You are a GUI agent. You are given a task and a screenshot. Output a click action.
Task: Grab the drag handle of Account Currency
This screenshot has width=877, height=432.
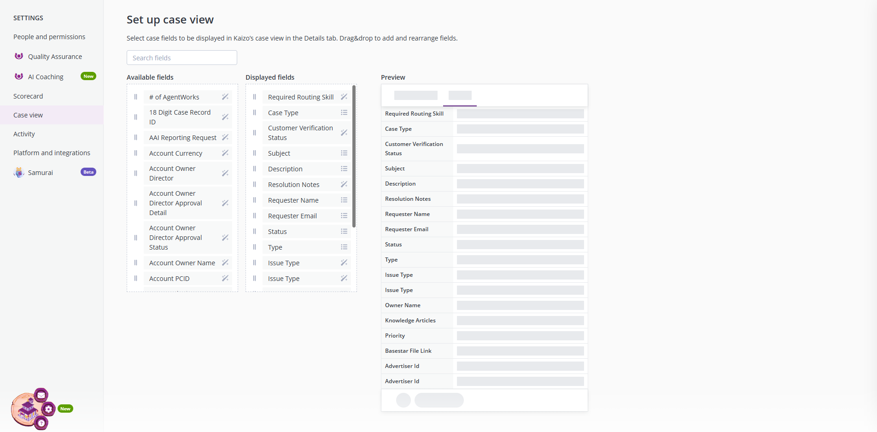135,153
